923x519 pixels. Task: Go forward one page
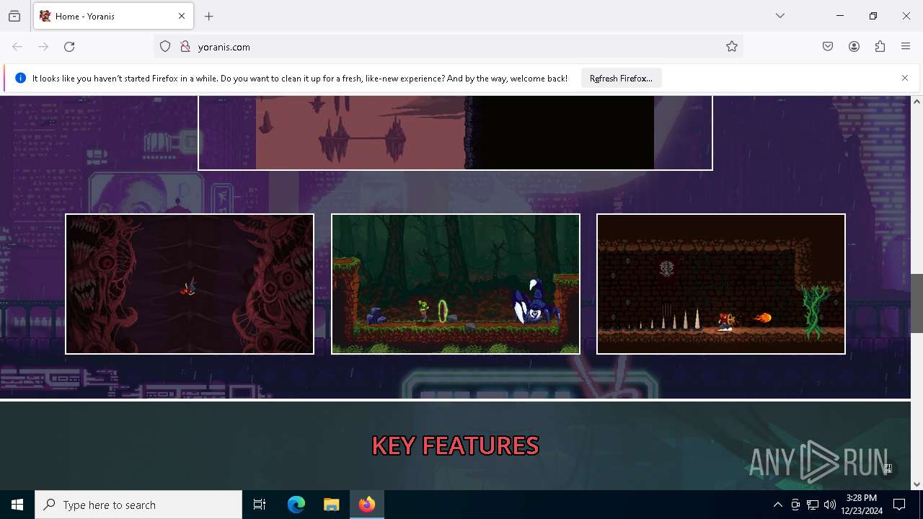[43, 47]
